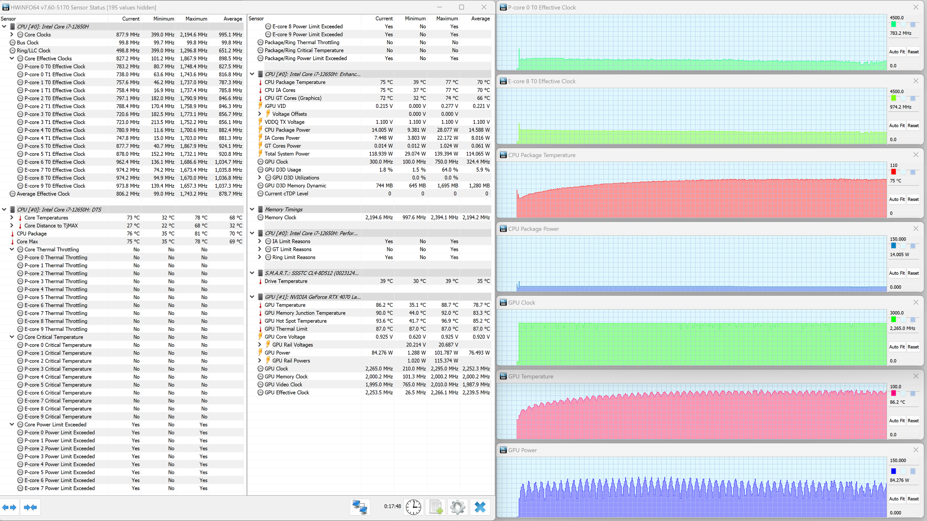The width and height of the screenshot is (927, 521).
Task: Select the GPU Hot Spot Temperature row
Action: tap(295, 321)
